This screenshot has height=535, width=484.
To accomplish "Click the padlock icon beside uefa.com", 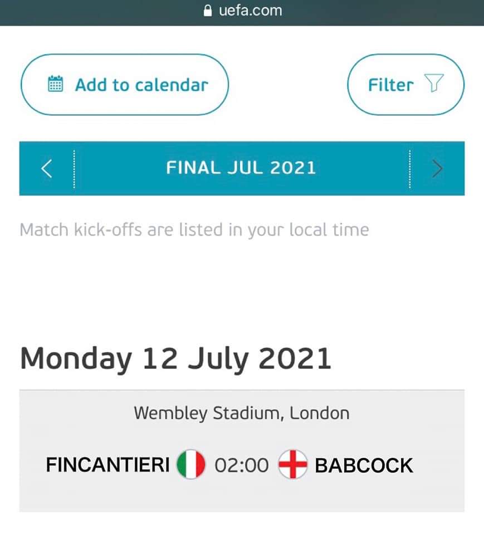I will 208,11.
